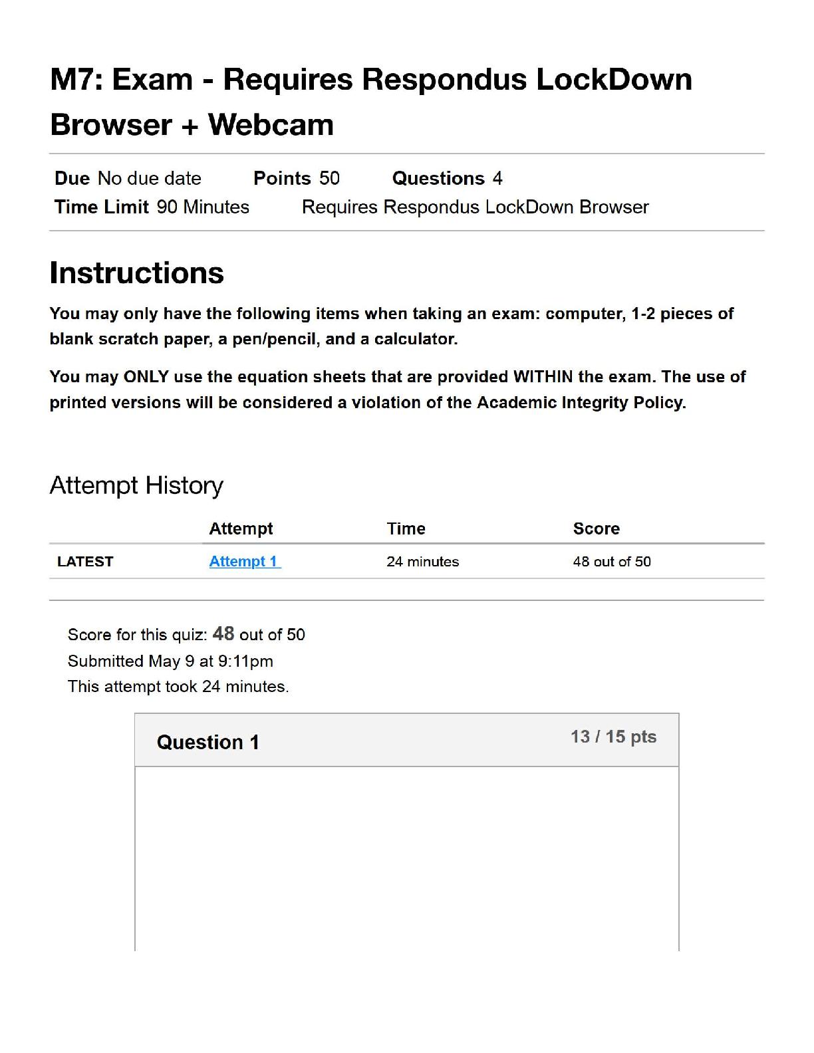Click the Attempt column header
Screen dimensions: 814x1053
coord(241,528)
